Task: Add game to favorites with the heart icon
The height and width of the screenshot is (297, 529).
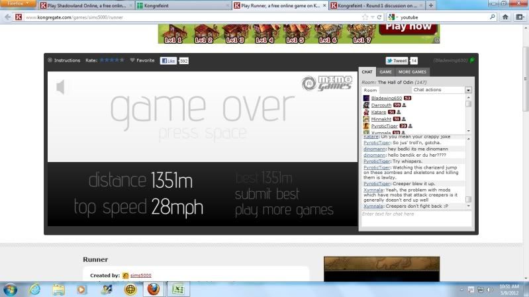Action: (132, 60)
